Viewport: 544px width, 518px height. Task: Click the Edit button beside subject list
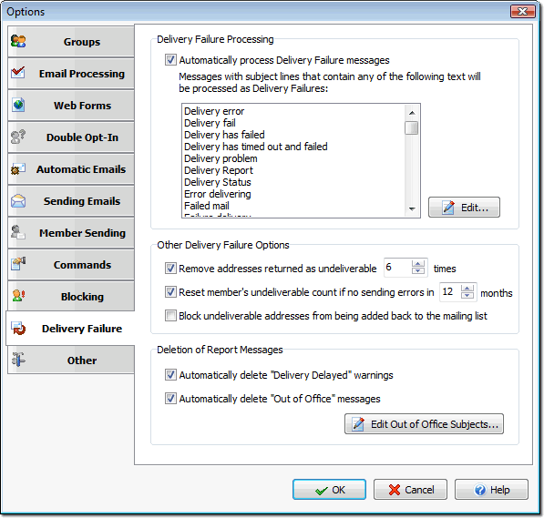[464, 207]
